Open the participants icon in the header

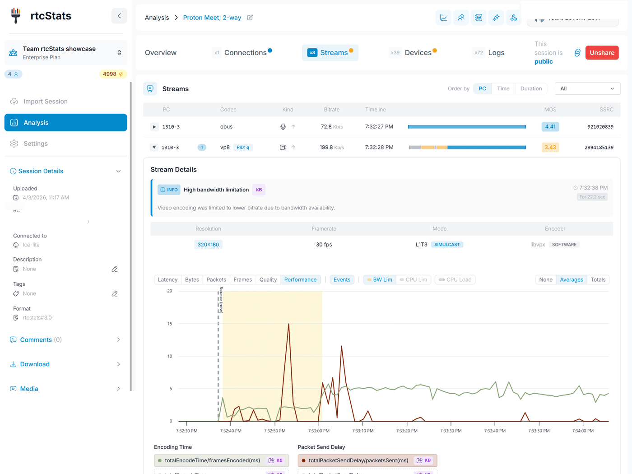pos(461,18)
